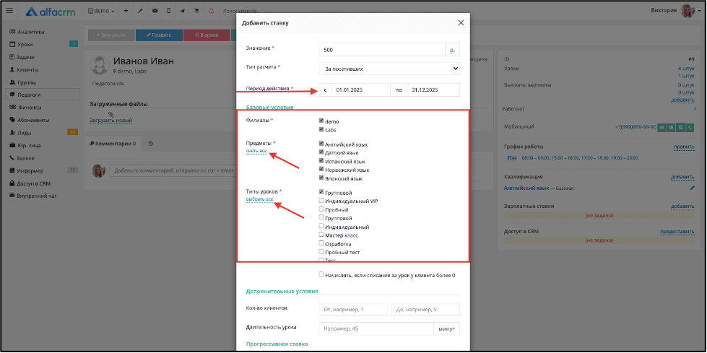Click the WhatsApp icon next to mobile number
This screenshot has width=707, height=353.
pos(672,128)
